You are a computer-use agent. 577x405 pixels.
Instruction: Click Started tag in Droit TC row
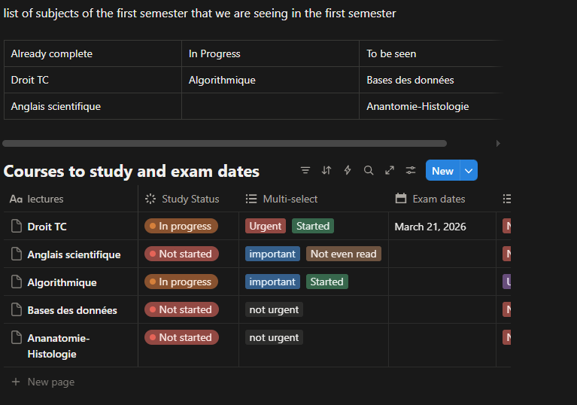pyautogui.click(x=313, y=226)
